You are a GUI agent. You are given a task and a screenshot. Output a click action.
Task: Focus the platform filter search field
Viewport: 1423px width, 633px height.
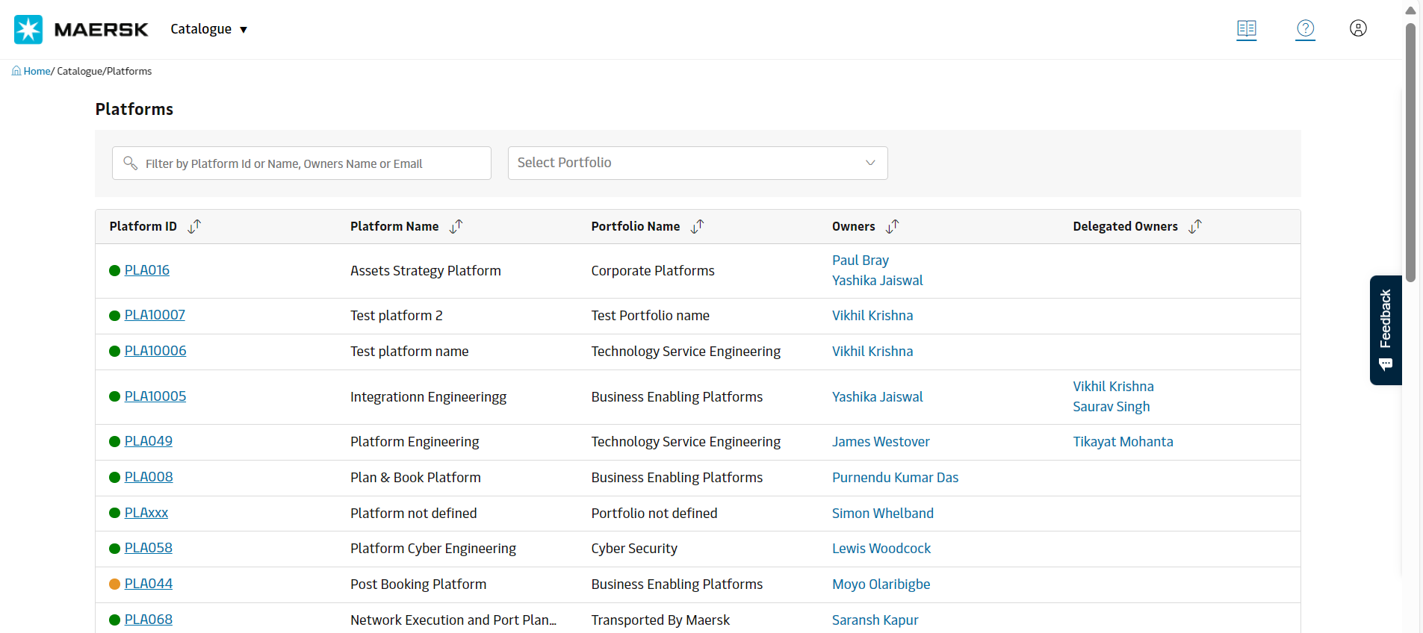[x=302, y=163]
